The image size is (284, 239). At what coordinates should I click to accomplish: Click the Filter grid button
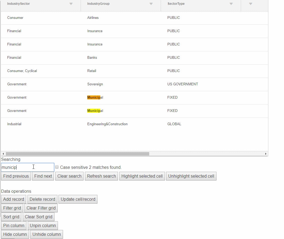pos(12,208)
